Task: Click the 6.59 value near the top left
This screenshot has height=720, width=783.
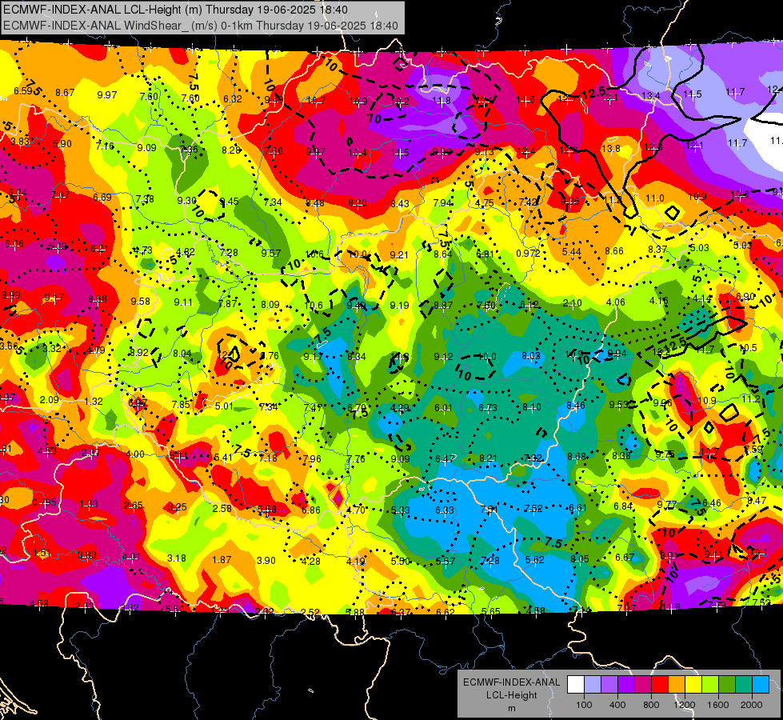Action: tap(23, 91)
